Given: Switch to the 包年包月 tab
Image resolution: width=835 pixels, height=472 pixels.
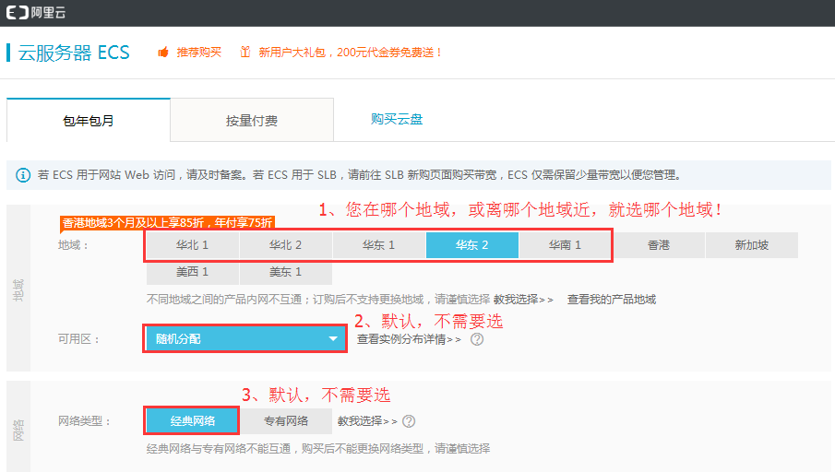Looking at the screenshot, I should 89,120.
